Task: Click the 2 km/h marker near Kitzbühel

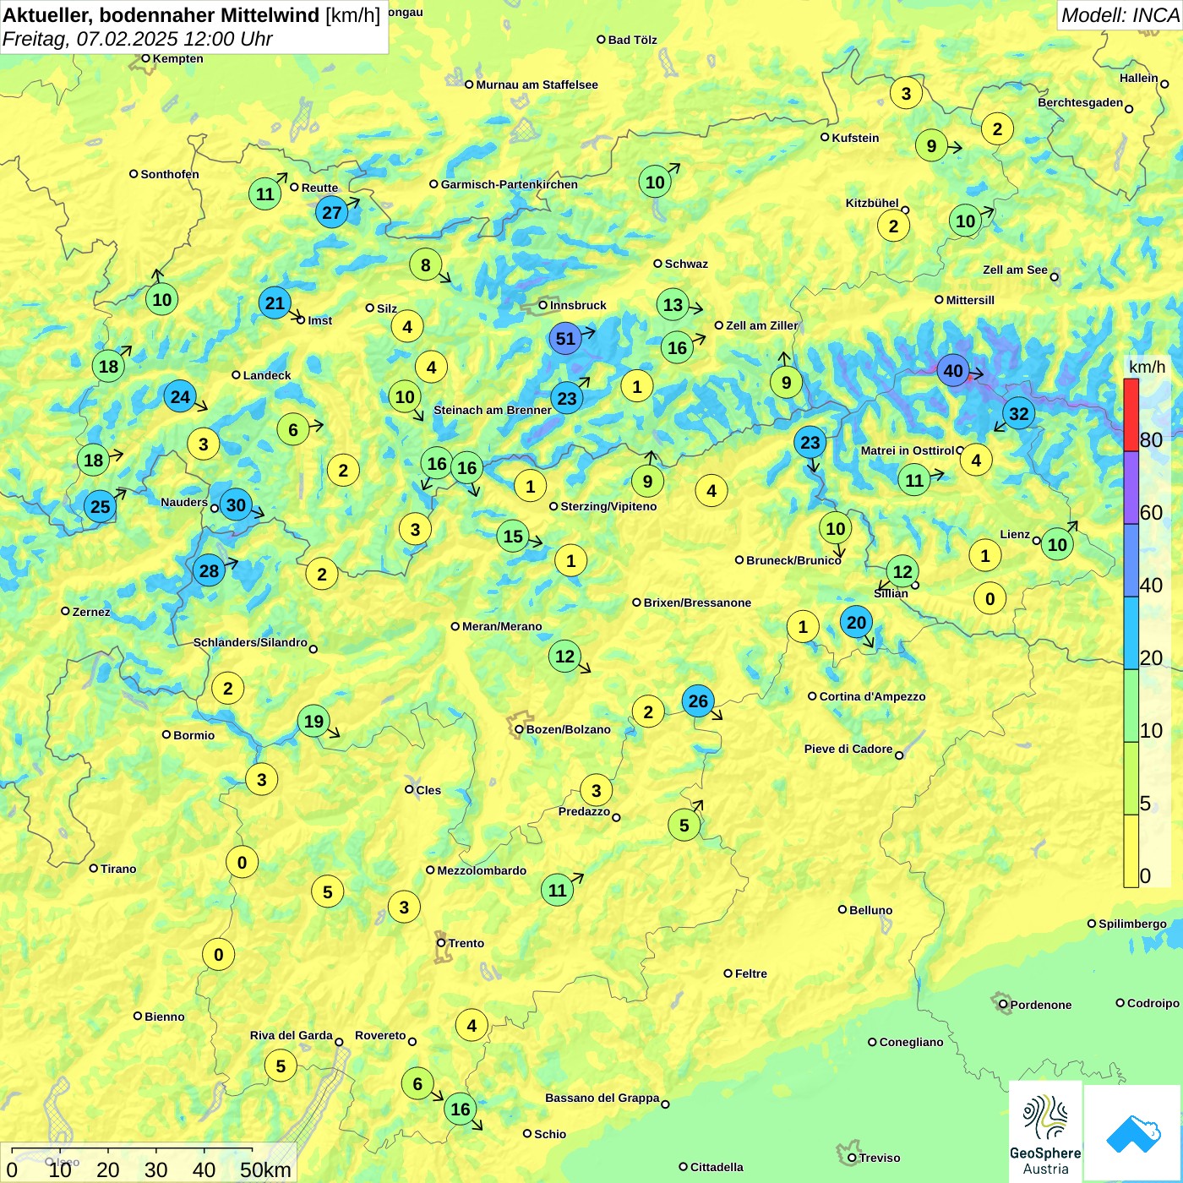Action: click(893, 226)
